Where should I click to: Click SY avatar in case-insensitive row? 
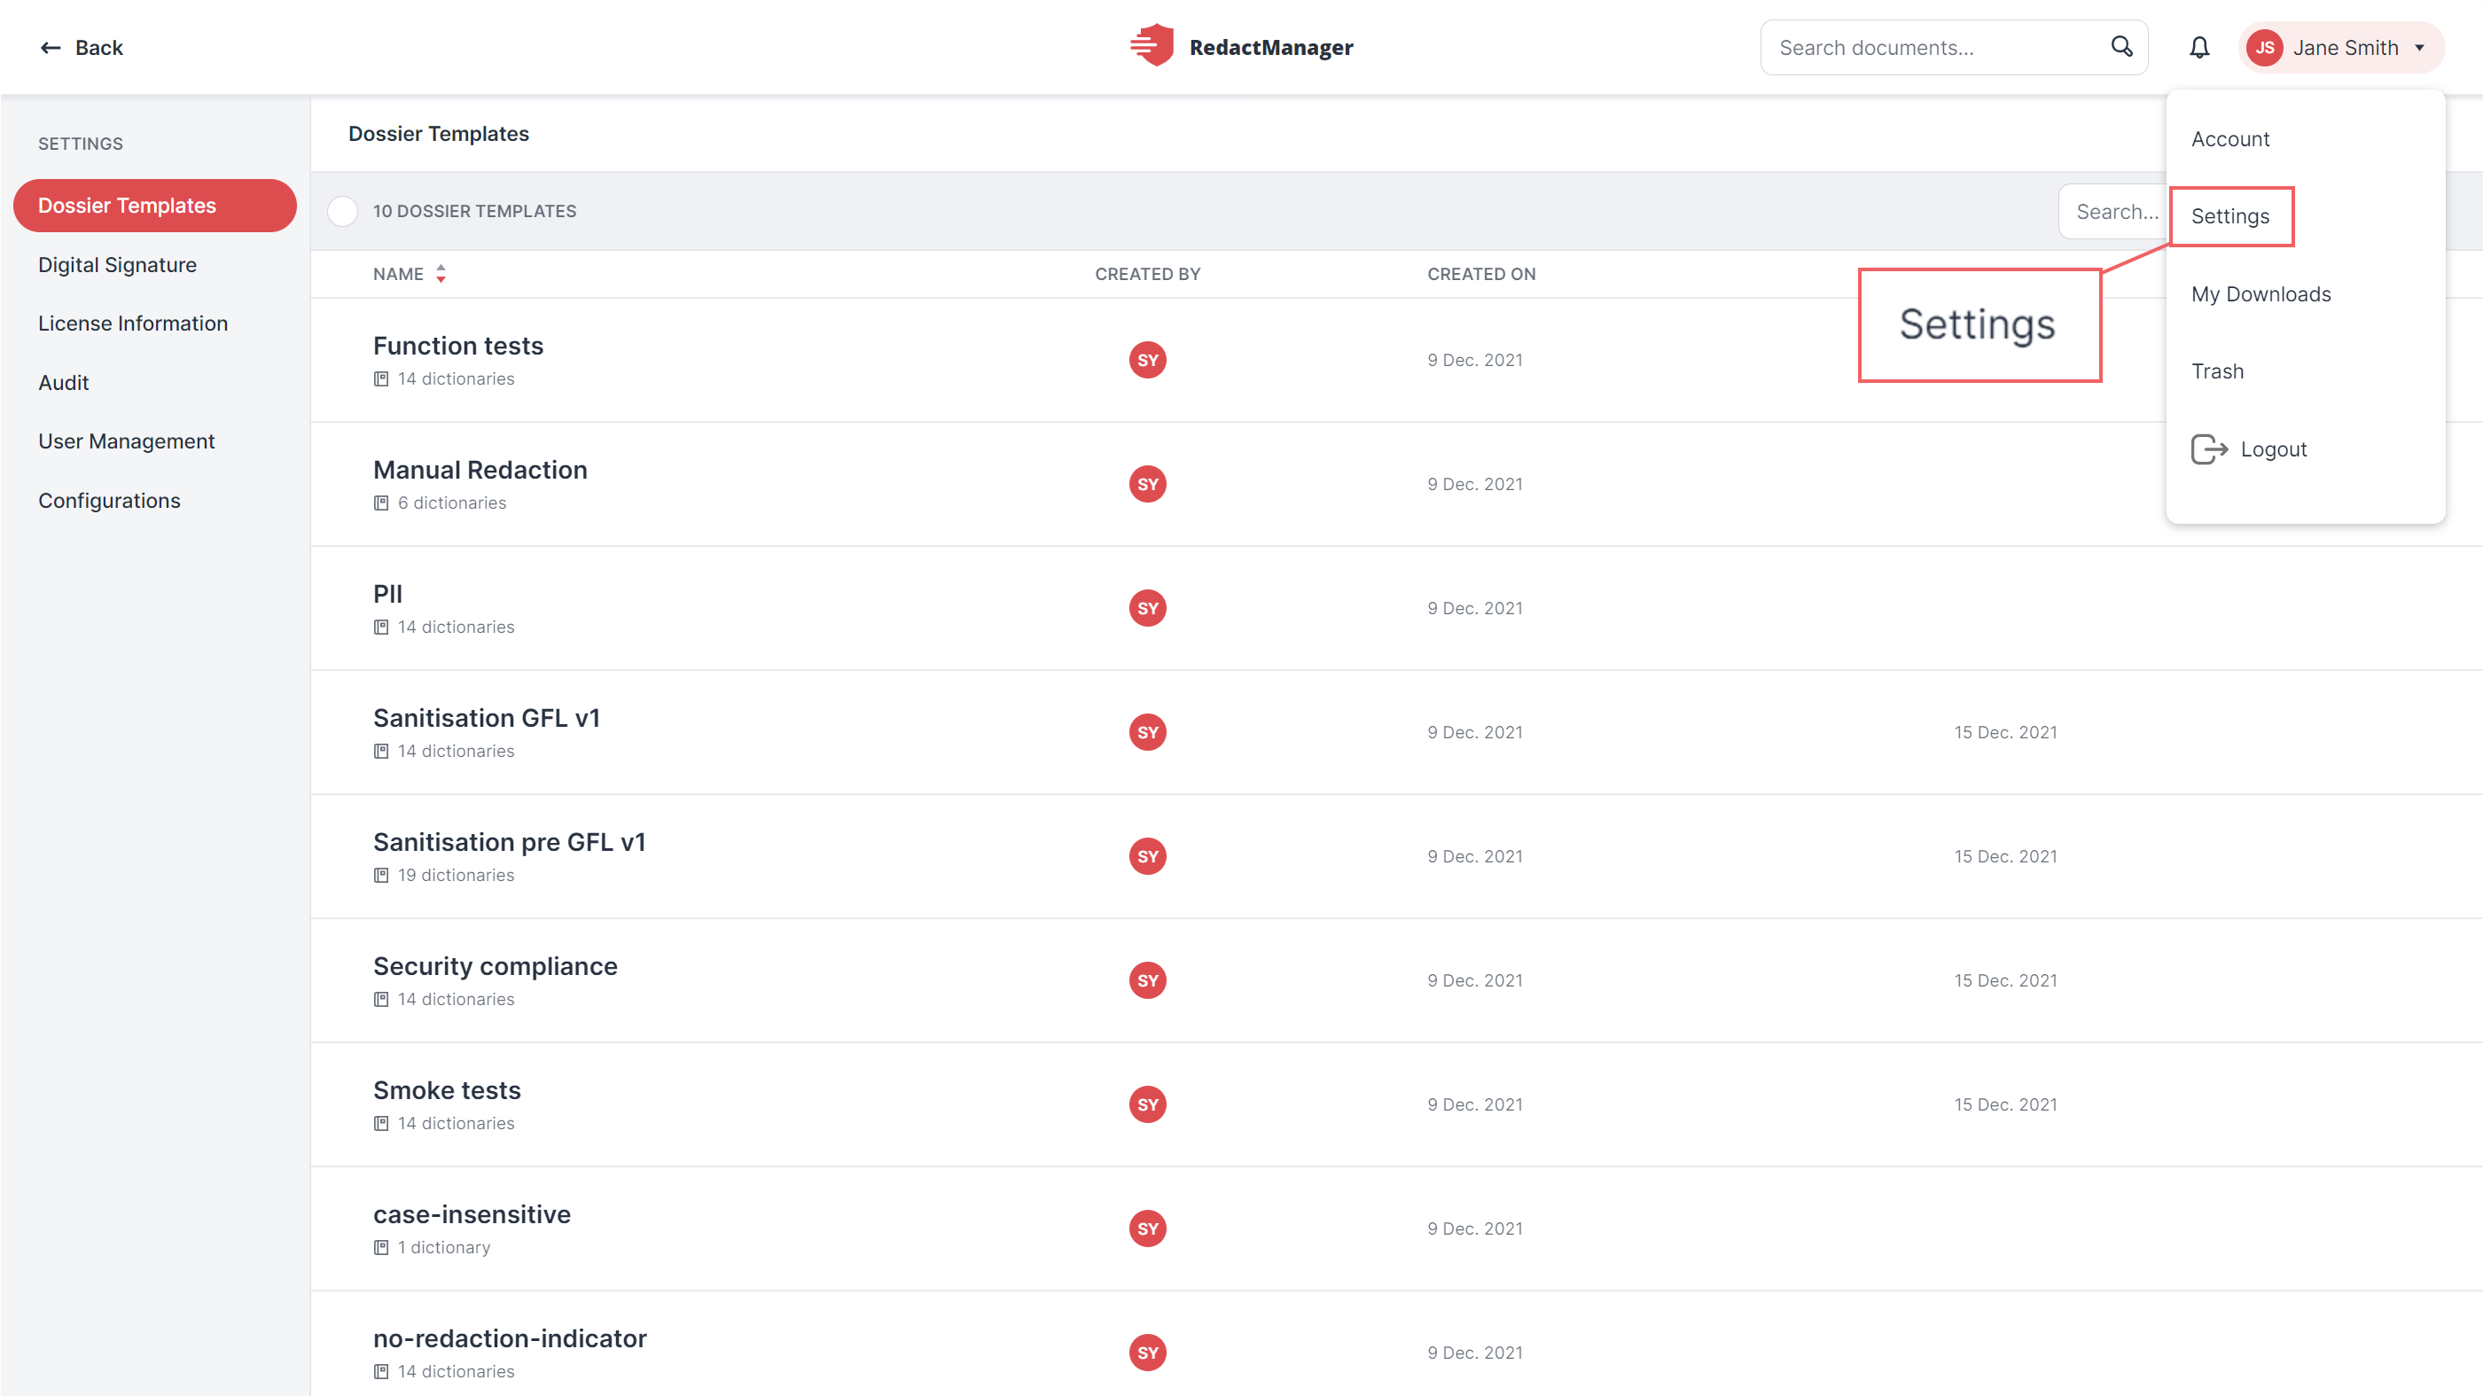1147,1228
